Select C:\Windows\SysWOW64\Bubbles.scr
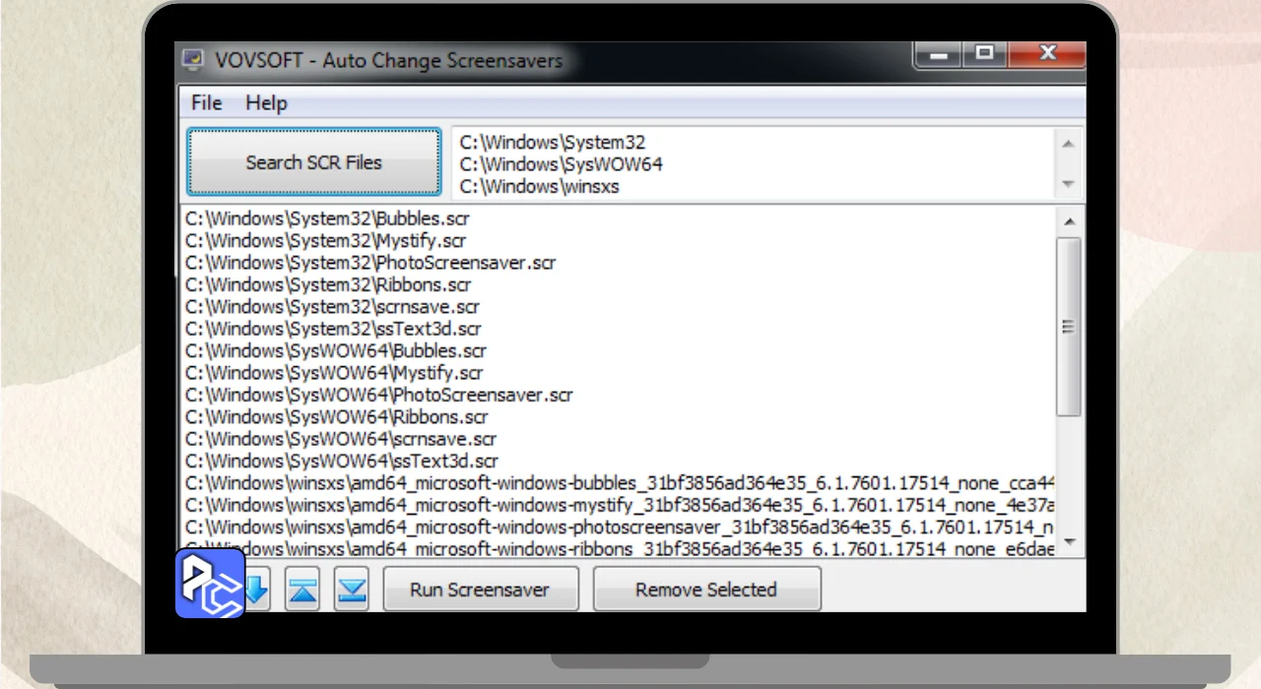 [x=336, y=350]
